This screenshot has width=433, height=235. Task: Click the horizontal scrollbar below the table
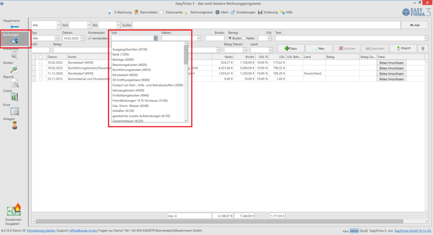219,221
